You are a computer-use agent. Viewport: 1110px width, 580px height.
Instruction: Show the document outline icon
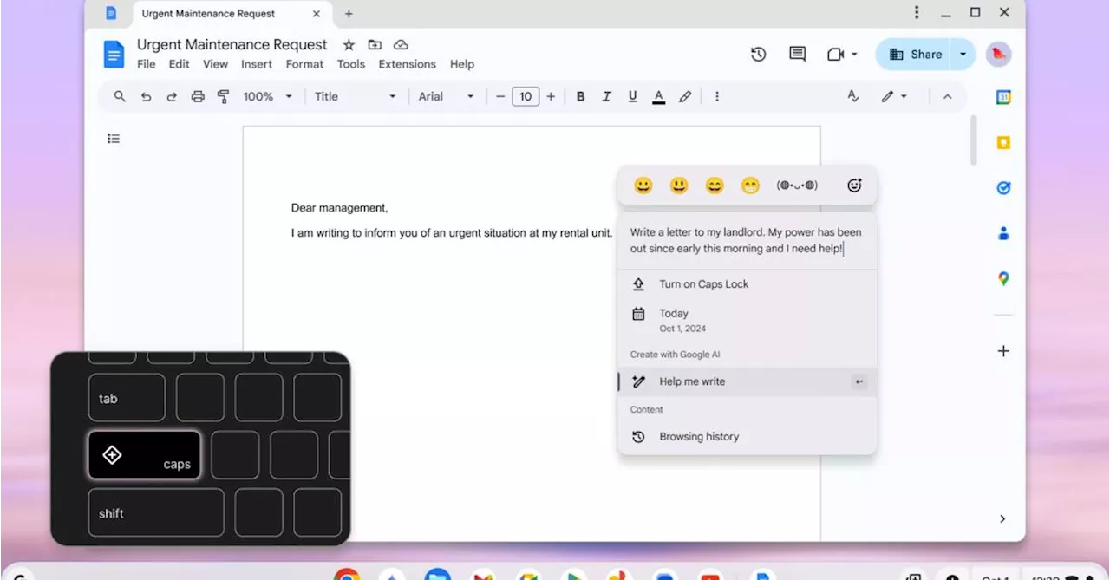click(114, 139)
